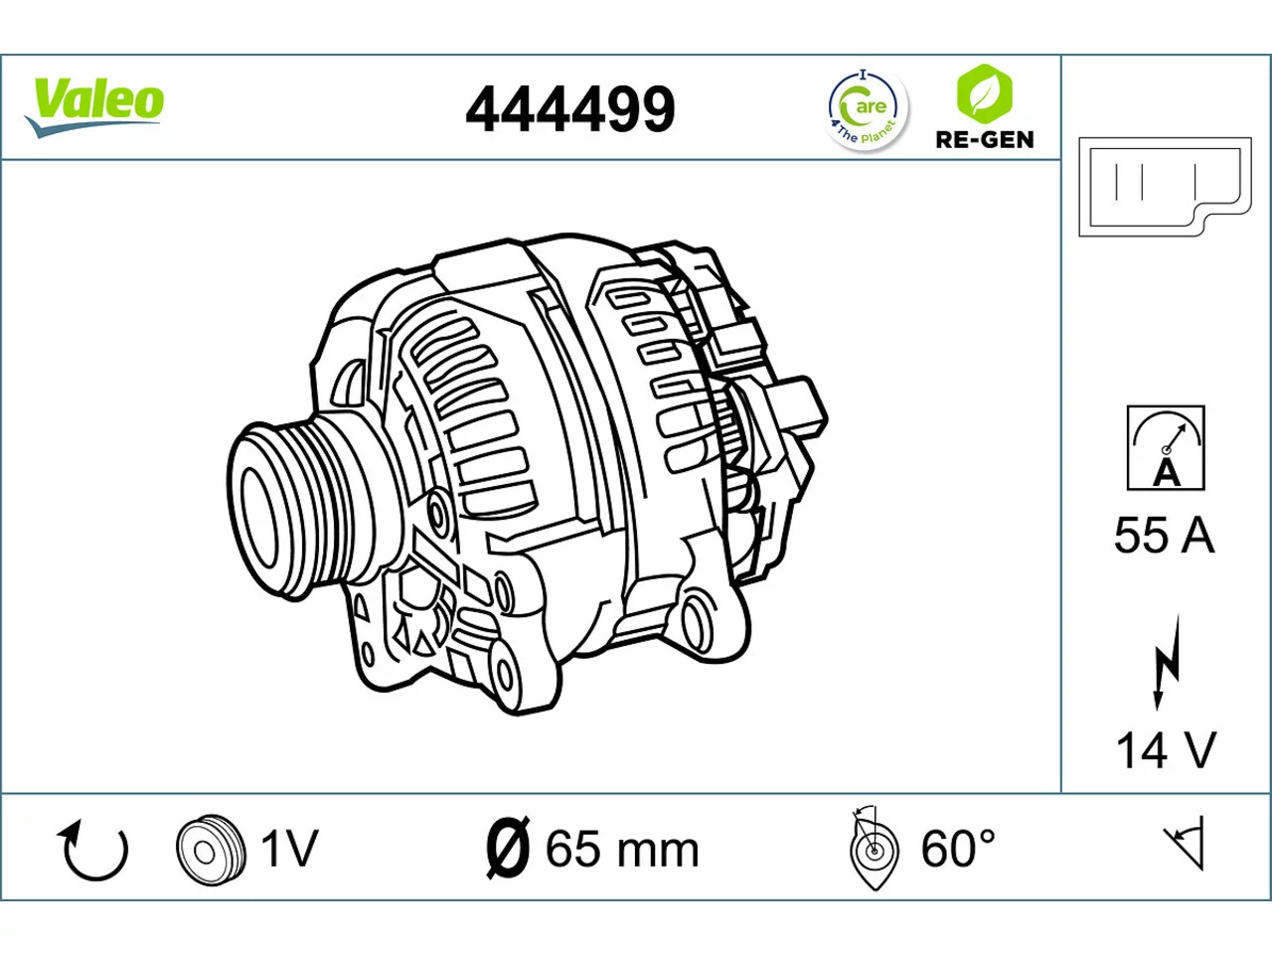Click the Valeo logo

coord(94,106)
